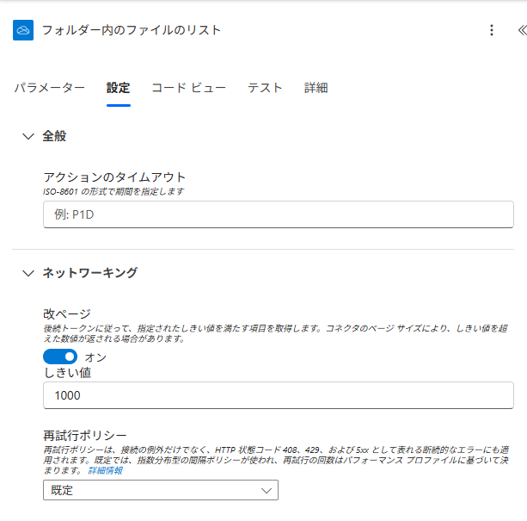The width and height of the screenshot is (527, 521).
Task: Switch to the パラメーター tab
Action: (49, 88)
